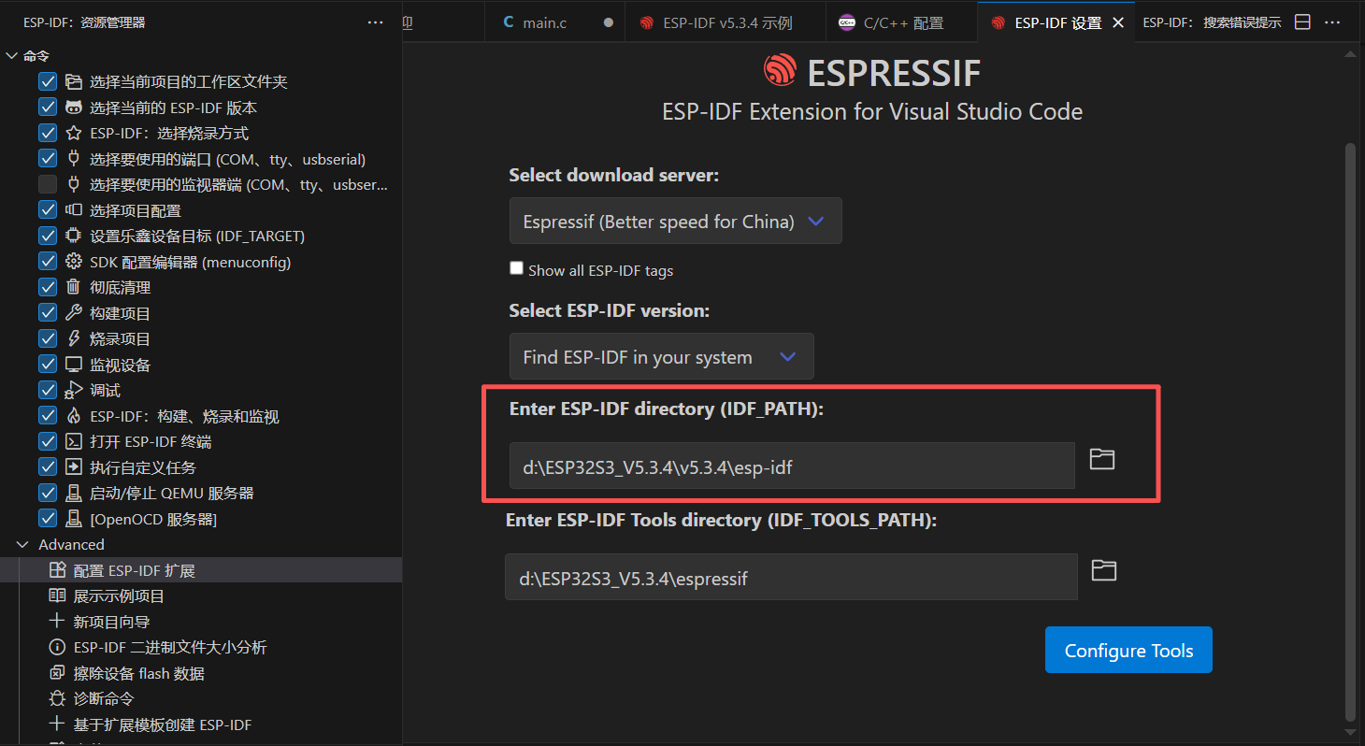Click the IDF_TOOLS_PATH directory input field

pos(791,577)
